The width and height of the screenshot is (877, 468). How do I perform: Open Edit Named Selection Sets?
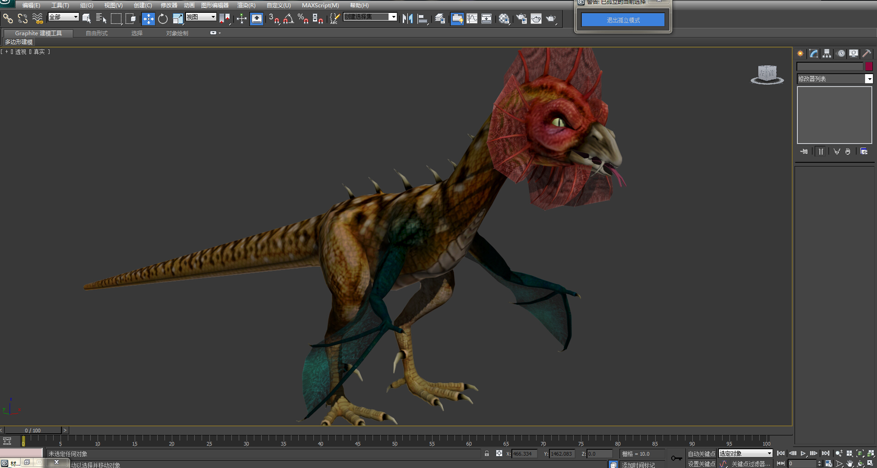point(334,18)
